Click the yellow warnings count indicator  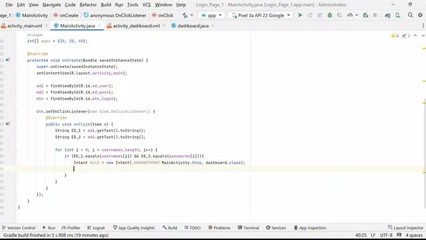tap(395, 35)
